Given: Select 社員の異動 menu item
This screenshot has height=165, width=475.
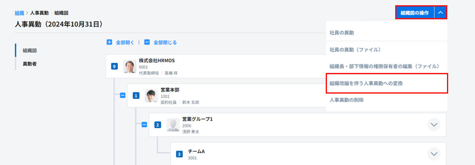Looking at the screenshot, I should pos(342,33).
